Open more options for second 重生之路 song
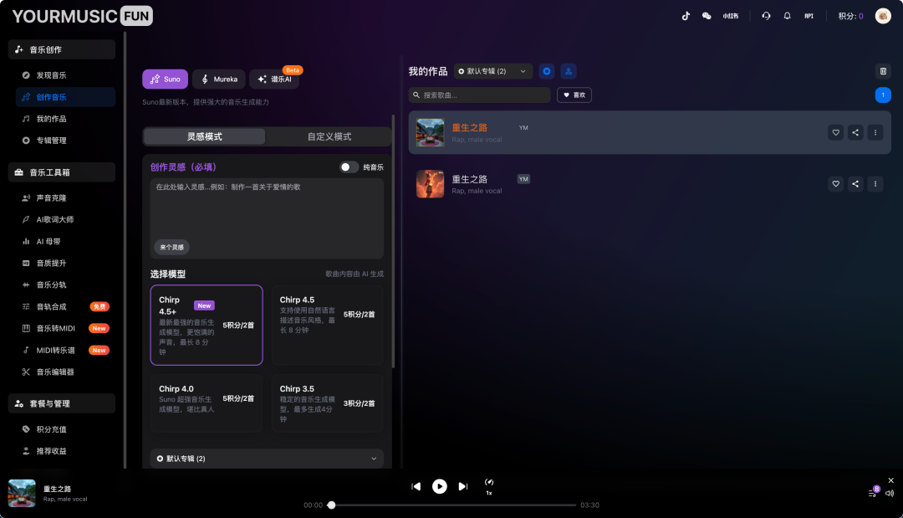The height and width of the screenshot is (518, 903). pyautogui.click(x=875, y=184)
